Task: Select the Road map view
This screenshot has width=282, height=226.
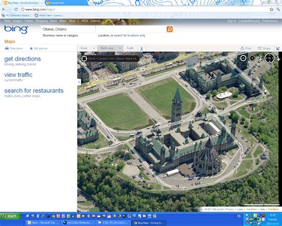Action: (x=84, y=48)
